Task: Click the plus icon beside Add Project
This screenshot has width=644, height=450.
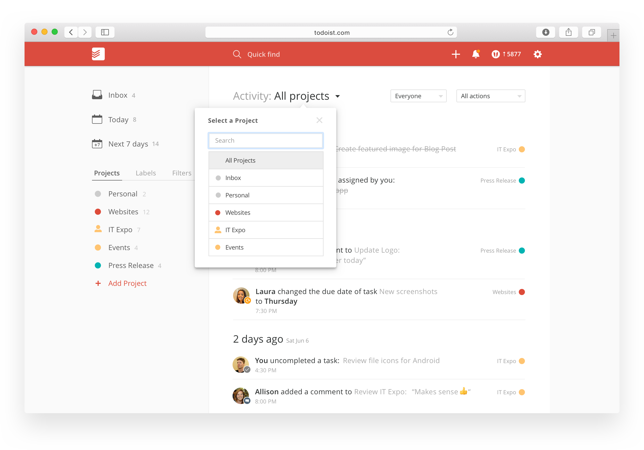Action: pyautogui.click(x=98, y=283)
